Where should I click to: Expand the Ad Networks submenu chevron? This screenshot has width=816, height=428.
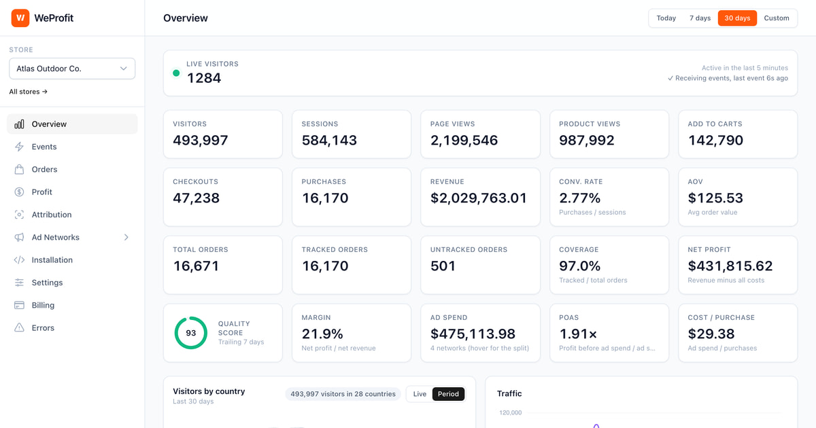[126, 237]
